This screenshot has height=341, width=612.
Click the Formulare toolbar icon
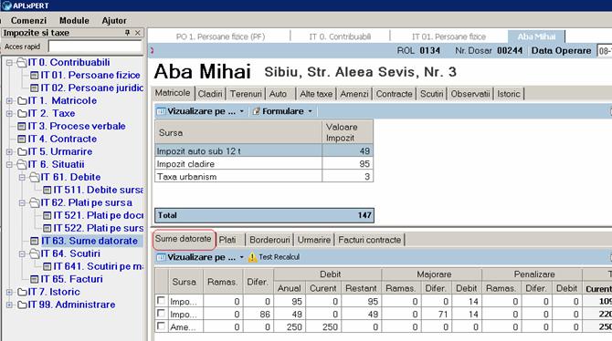256,111
